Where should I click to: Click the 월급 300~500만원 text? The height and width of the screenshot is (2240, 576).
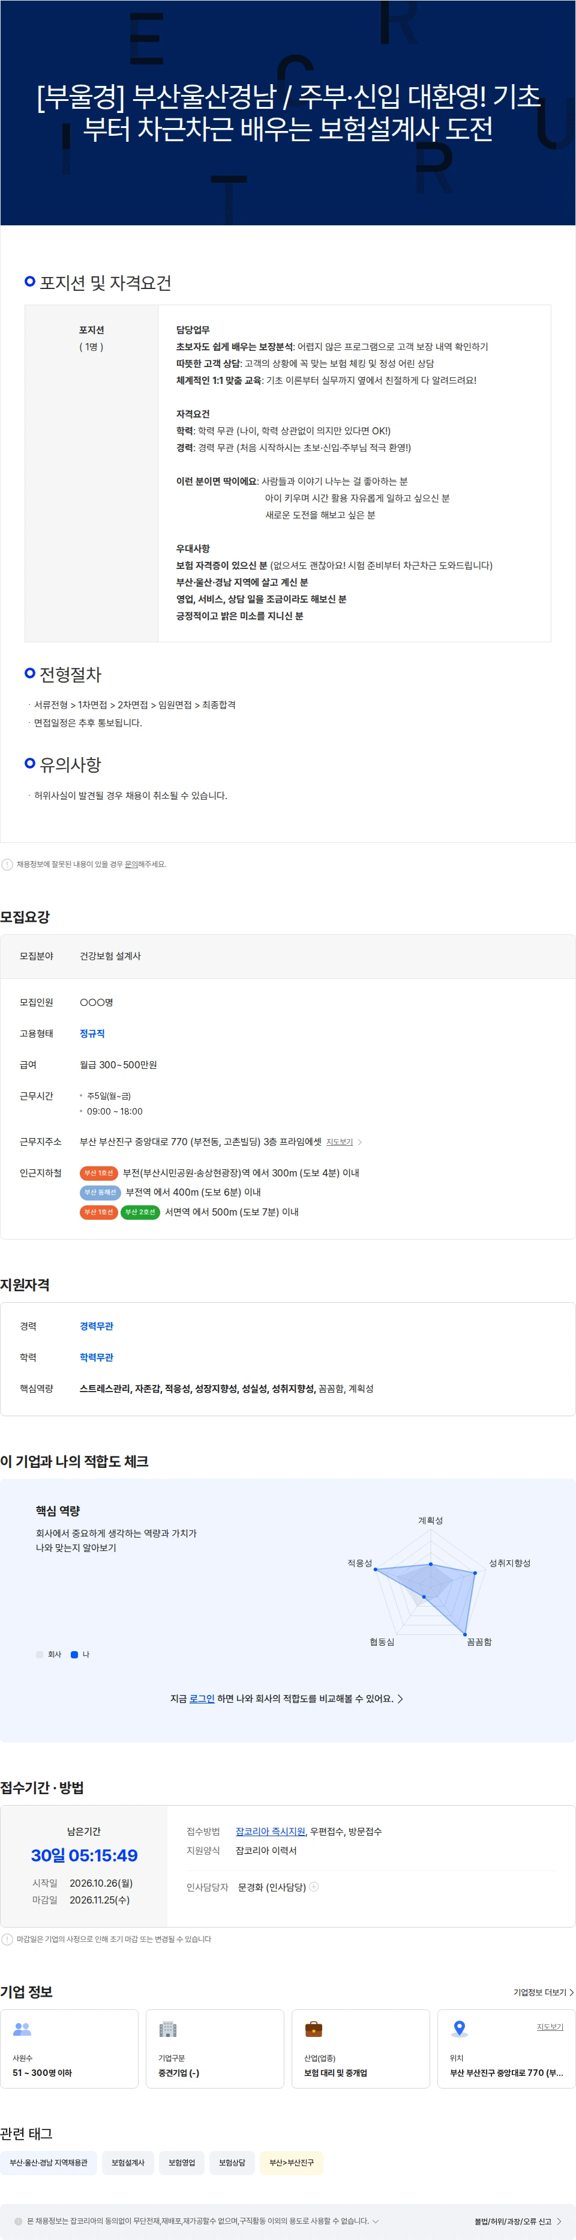(x=118, y=1065)
